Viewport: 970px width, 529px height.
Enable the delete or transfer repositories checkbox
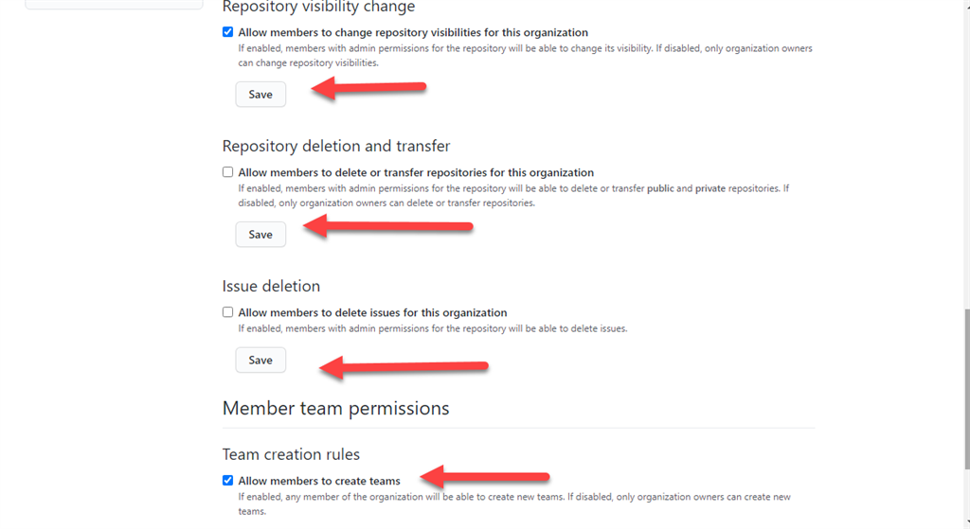(227, 172)
